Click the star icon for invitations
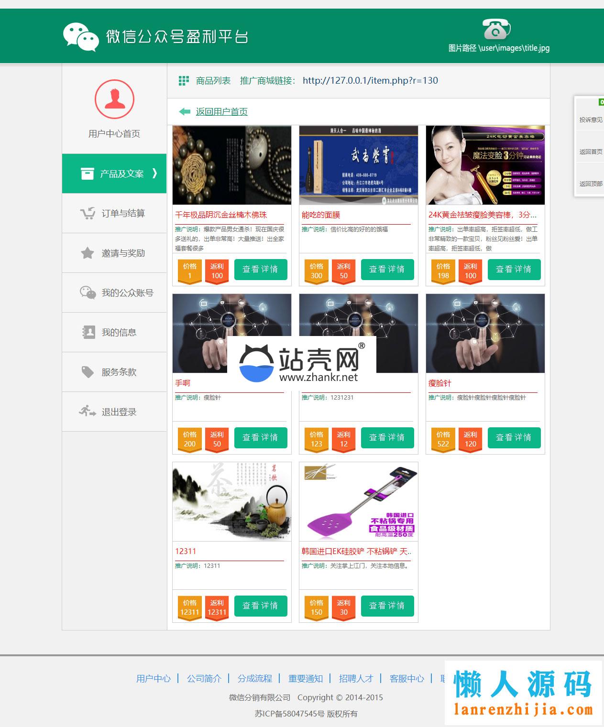This screenshot has height=727, width=604. click(88, 253)
